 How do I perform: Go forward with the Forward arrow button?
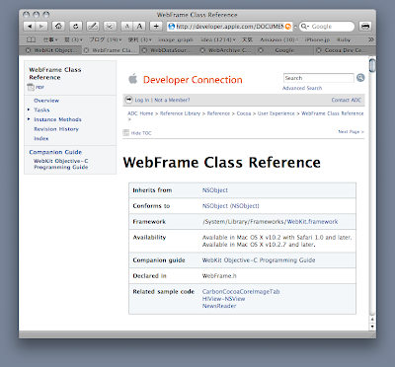tap(41, 27)
